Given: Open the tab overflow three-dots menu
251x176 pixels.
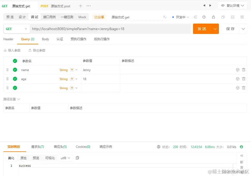Looking at the screenshot, I should [88, 6].
